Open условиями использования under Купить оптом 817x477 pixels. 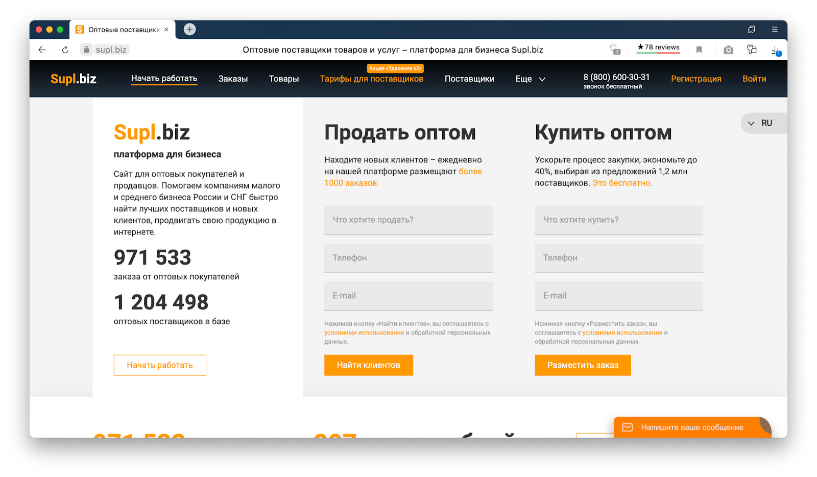(x=622, y=332)
